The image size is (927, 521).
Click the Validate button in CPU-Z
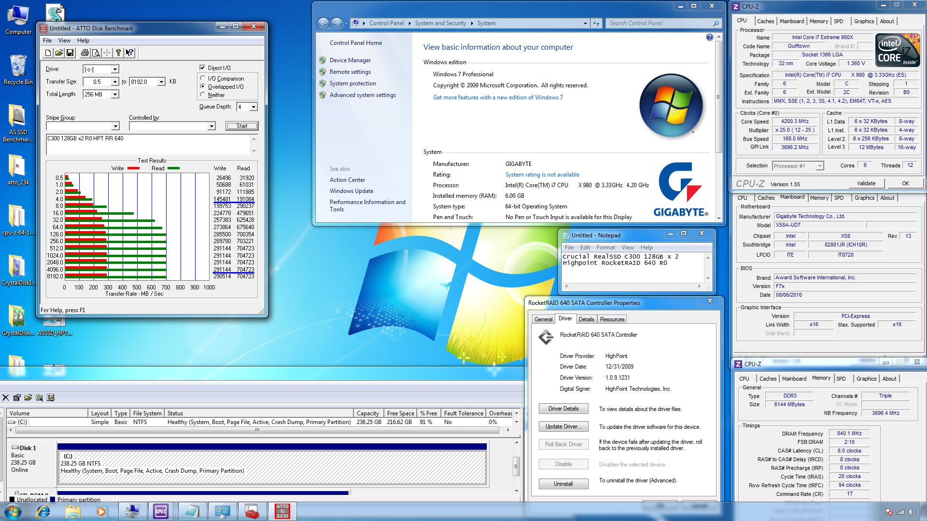(x=866, y=183)
